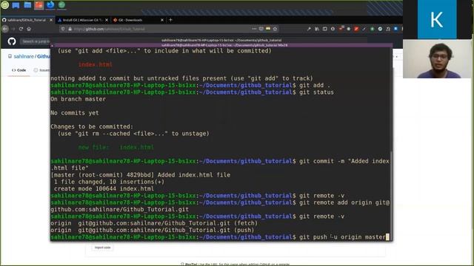Click the pocket icon in the address bar
The width and height of the screenshot is (474, 266).
point(261,29)
